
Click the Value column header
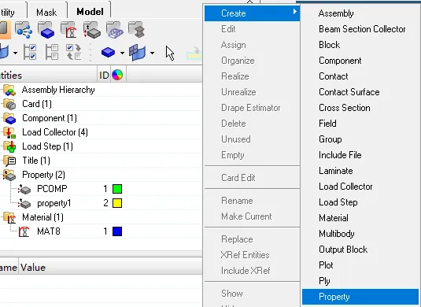click(33, 268)
